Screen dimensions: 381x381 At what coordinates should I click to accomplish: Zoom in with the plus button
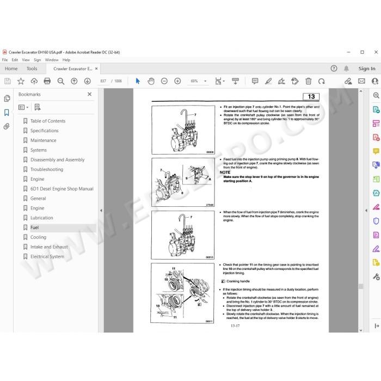[177, 81]
